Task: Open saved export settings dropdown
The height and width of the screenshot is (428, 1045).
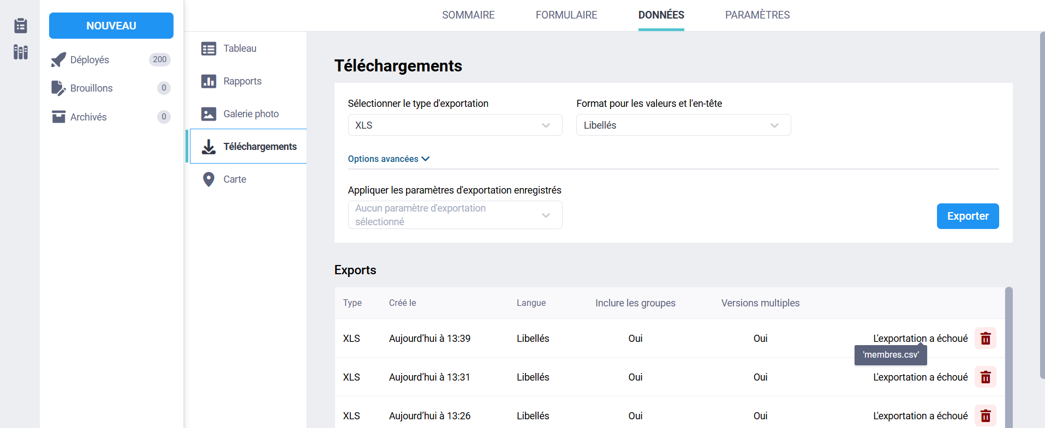Action: 455,215
